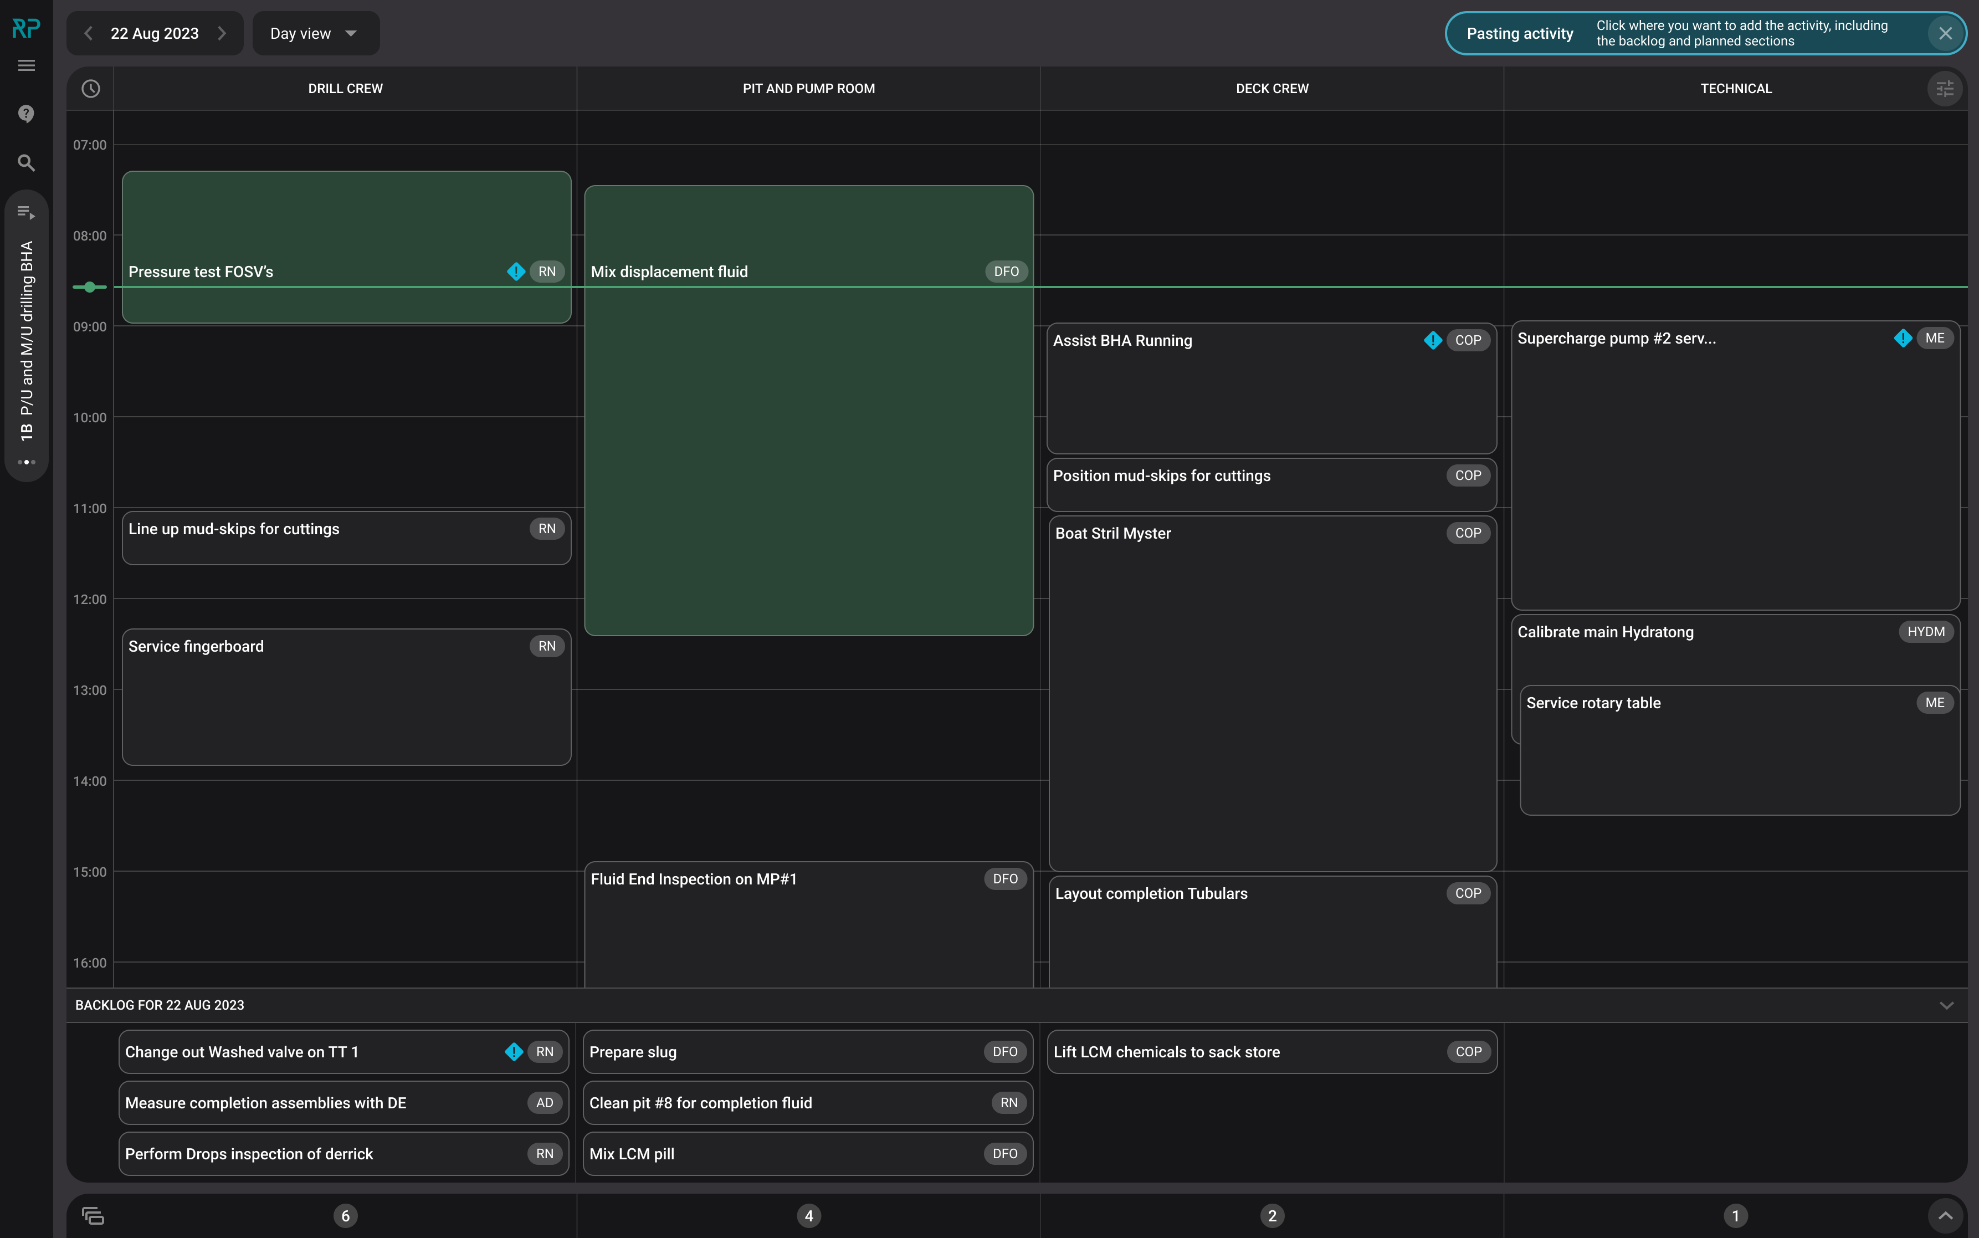Go to the next day
Viewport: 1979px width, 1238px height.
[222, 34]
